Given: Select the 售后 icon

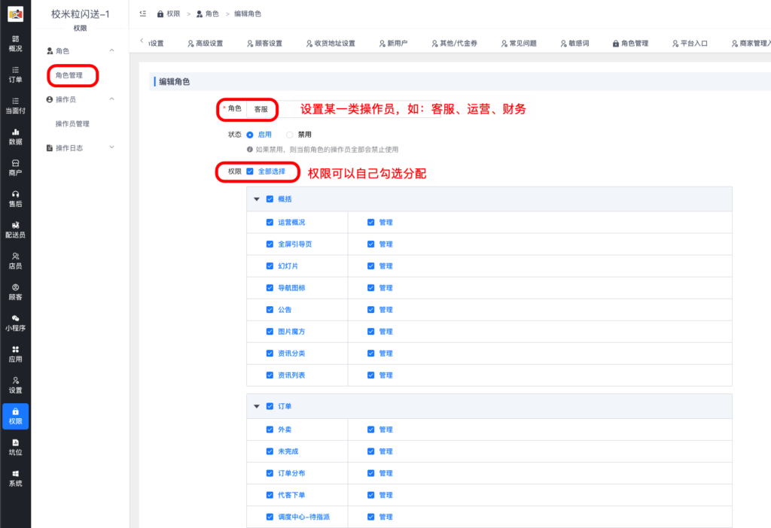Looking at the screenshot, I should [x=15, y=197].
